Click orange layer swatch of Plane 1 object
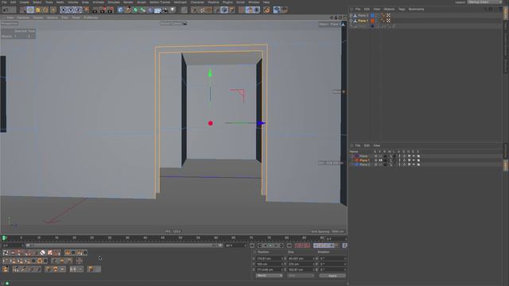Viewport: 509px width, 286px height. coord(373,21)
